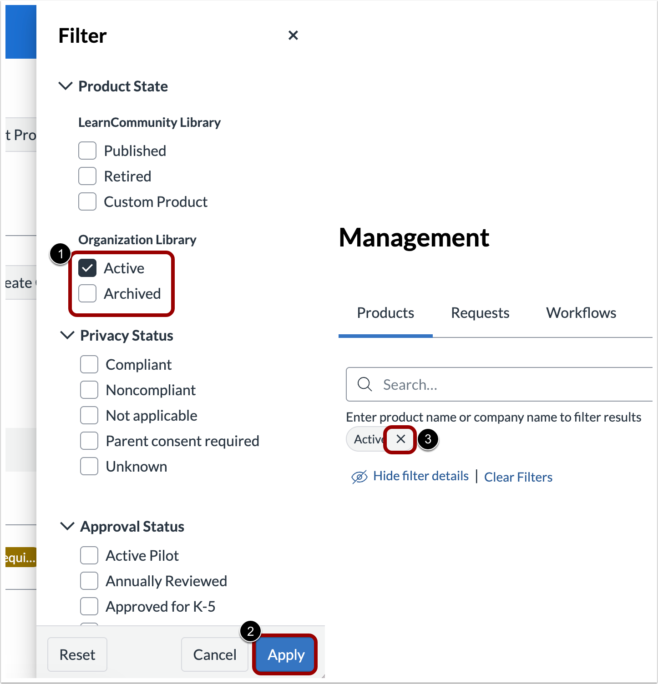Remove the Active filter tag
This screenshot has width=658, height=684.
pos(400,439)
